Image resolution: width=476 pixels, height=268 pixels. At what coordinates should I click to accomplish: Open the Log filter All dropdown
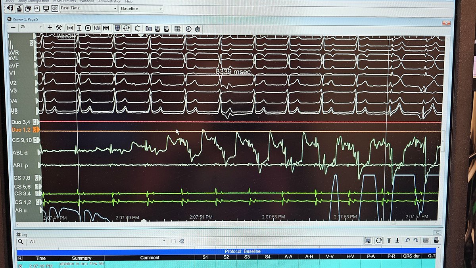tap(97, 241)
